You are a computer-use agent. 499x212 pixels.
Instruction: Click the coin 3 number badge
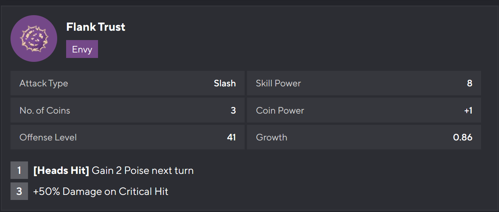click(19, 191)
